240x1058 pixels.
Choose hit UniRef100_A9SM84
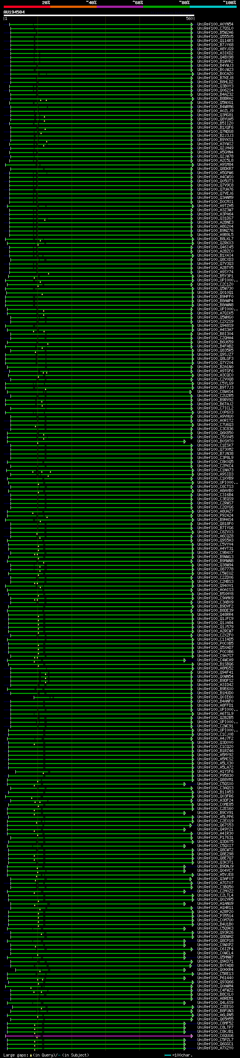click(x=215, y=165)
